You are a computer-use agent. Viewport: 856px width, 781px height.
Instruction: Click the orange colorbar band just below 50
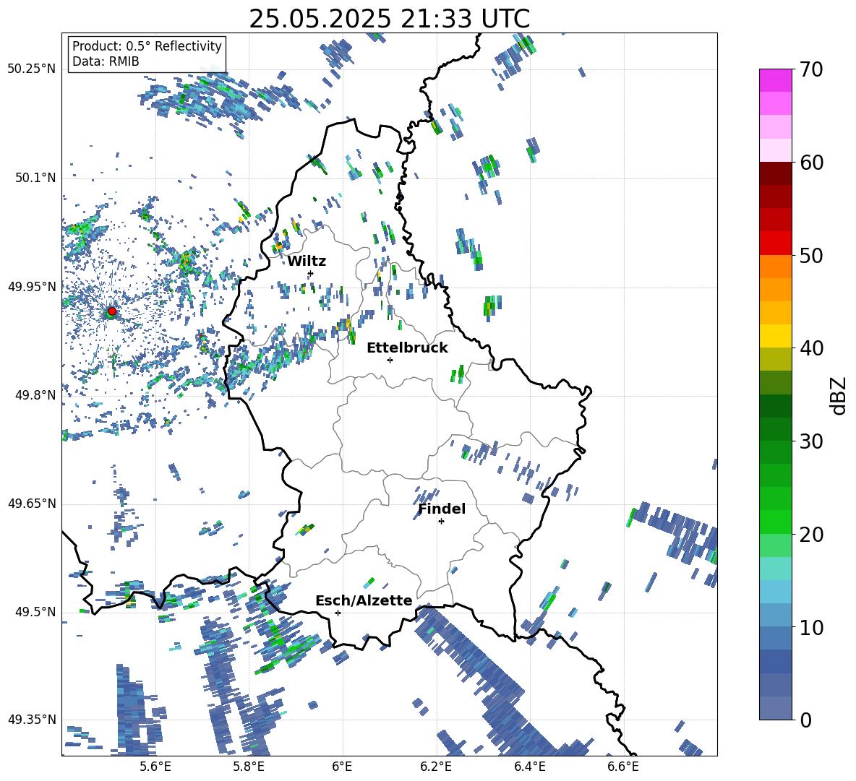[775, 267]
